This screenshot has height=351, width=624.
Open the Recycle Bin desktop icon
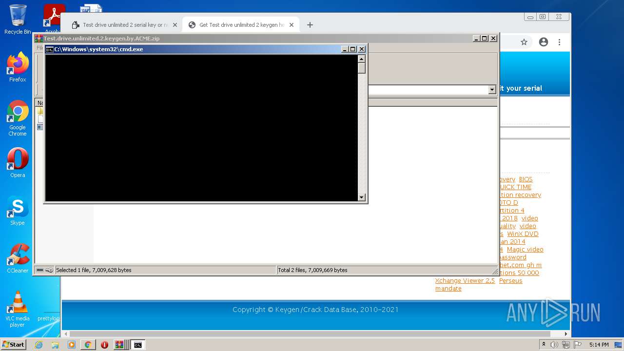[x=18, y=19]
